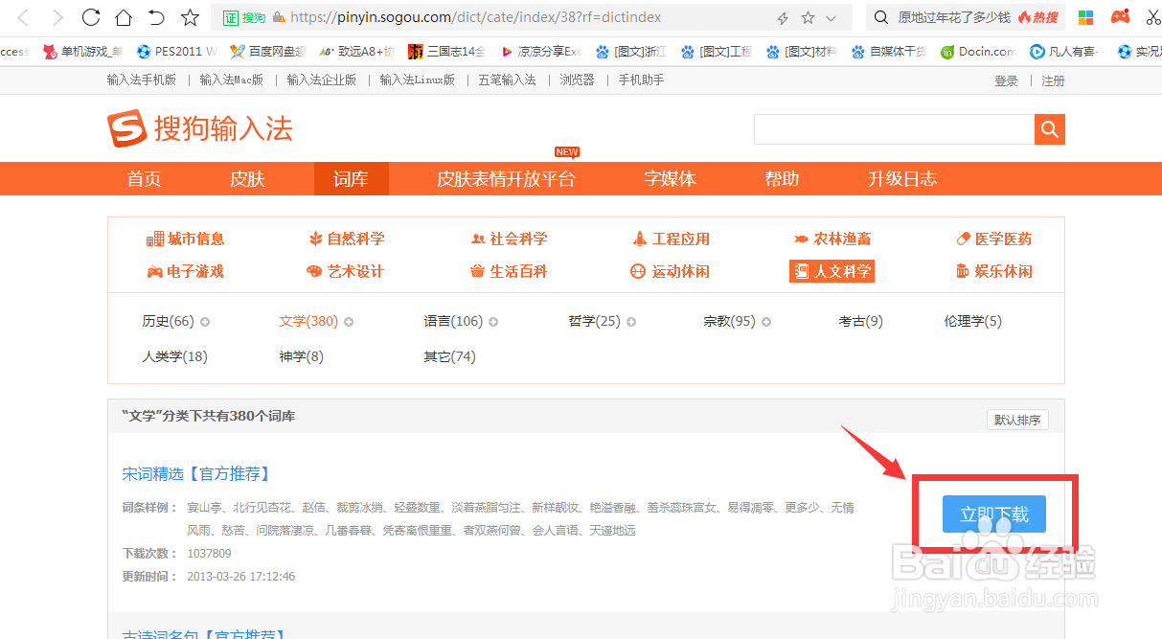Open the game controller icon in browser toolbar
This screenshot has width=1162, height=639.
coord(1119,16)
